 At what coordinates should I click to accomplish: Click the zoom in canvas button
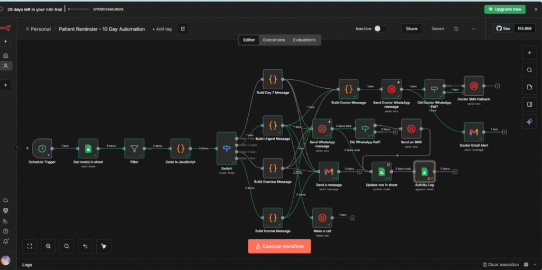(x=48, y=246)
